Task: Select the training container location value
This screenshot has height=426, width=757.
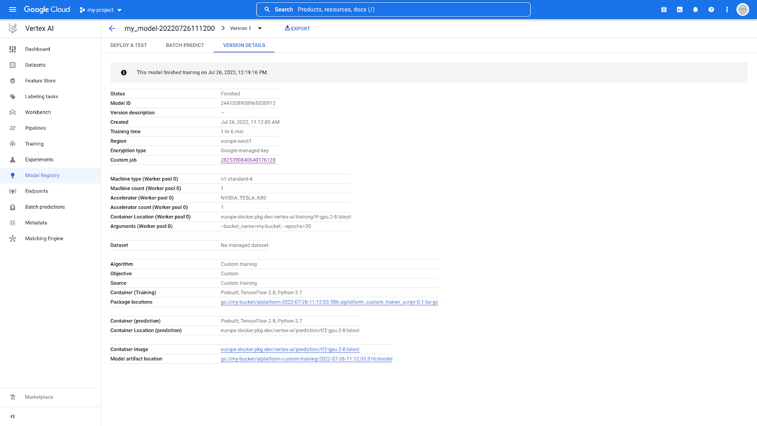Action: click(x=286, y=217)
